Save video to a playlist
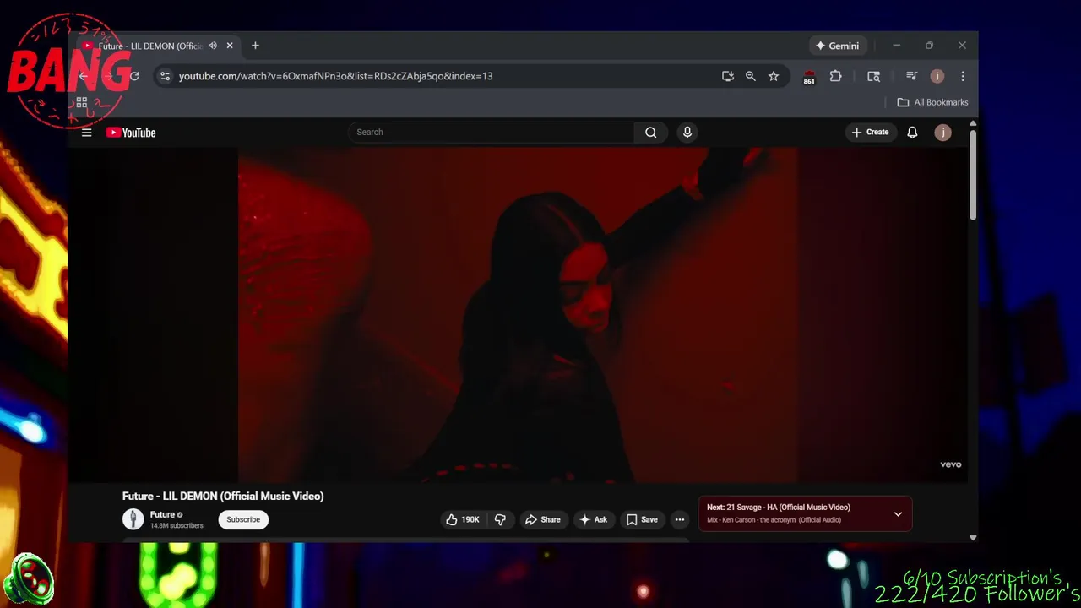 point(642,520)
